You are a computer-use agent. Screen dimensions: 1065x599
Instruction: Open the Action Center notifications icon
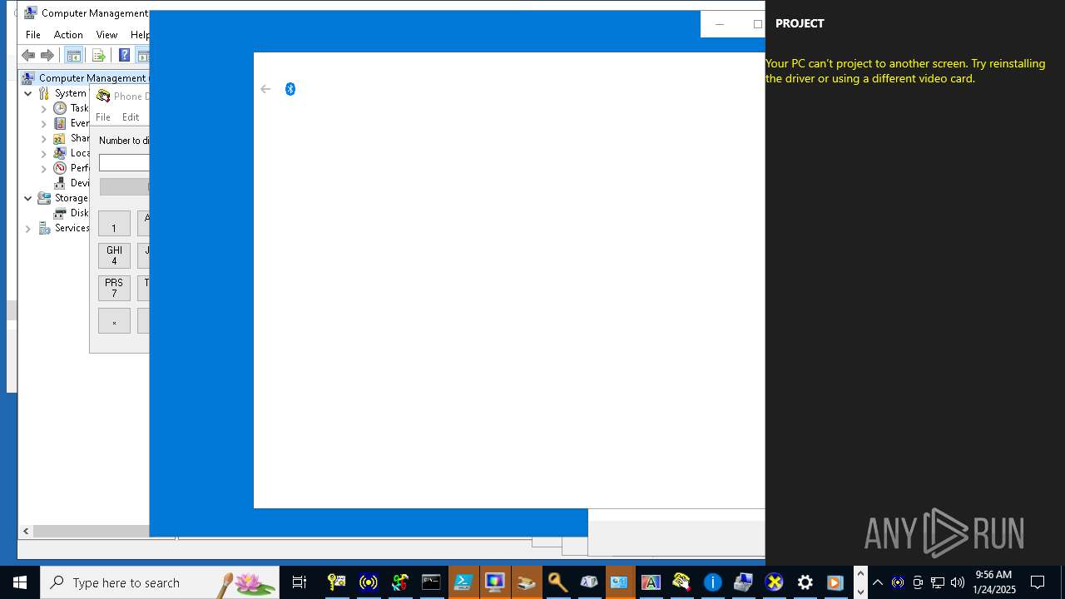[1038, 582]
